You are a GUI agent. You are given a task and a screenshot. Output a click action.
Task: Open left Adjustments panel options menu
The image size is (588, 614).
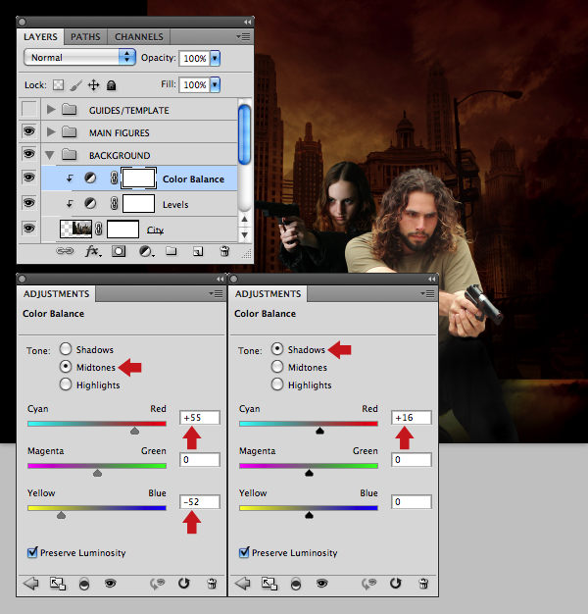point(216,293)
